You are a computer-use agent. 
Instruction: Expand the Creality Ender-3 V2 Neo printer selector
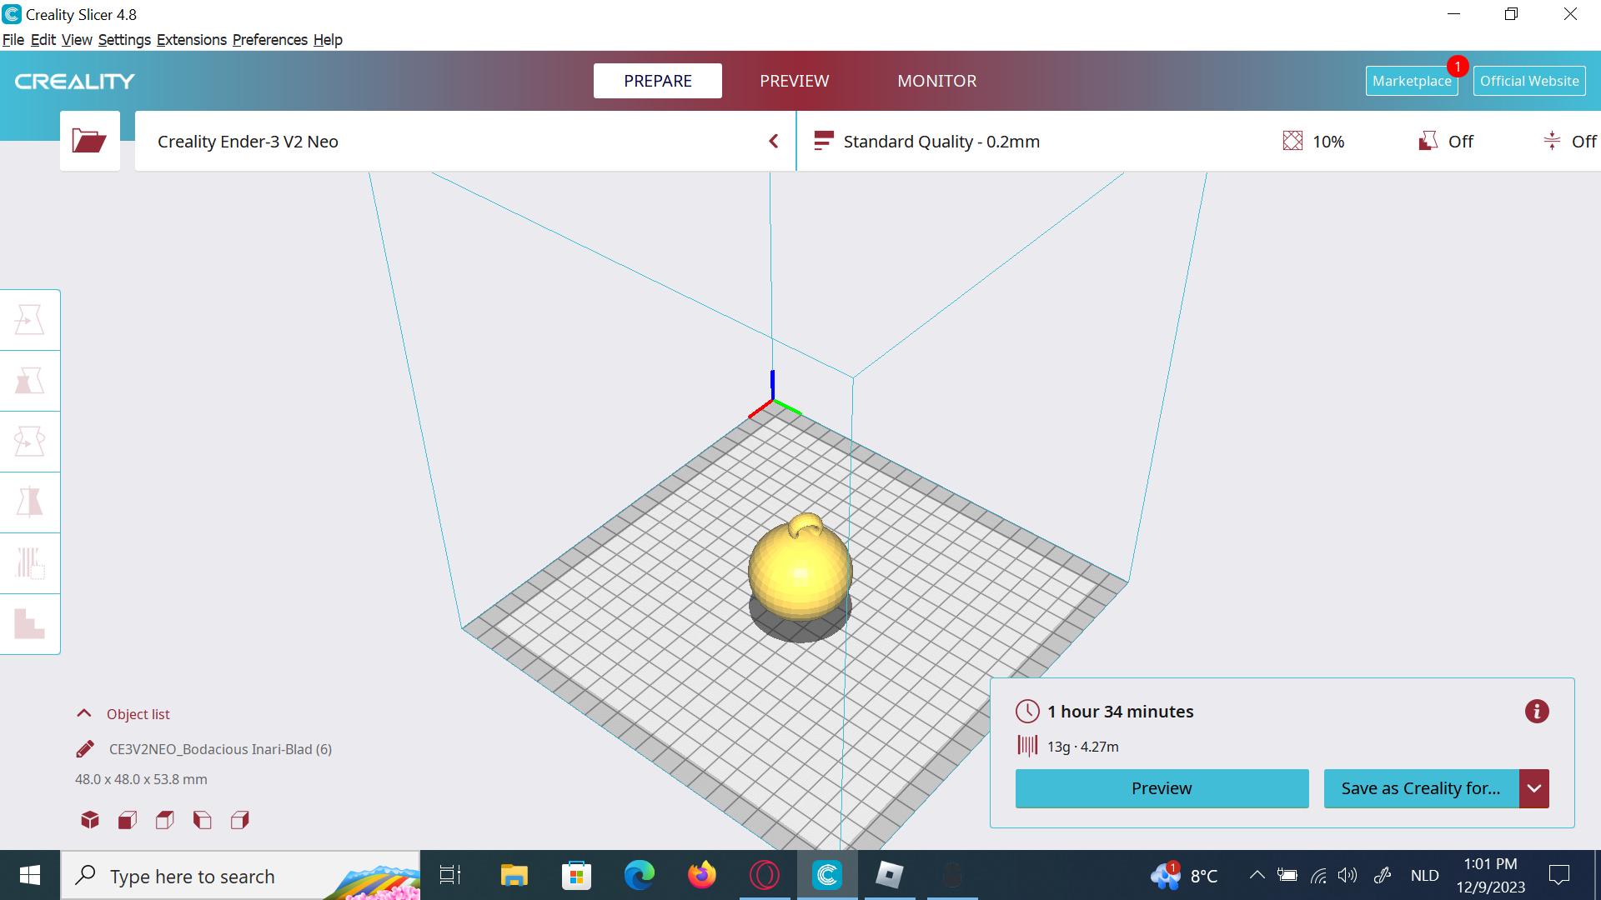(773, 142)
